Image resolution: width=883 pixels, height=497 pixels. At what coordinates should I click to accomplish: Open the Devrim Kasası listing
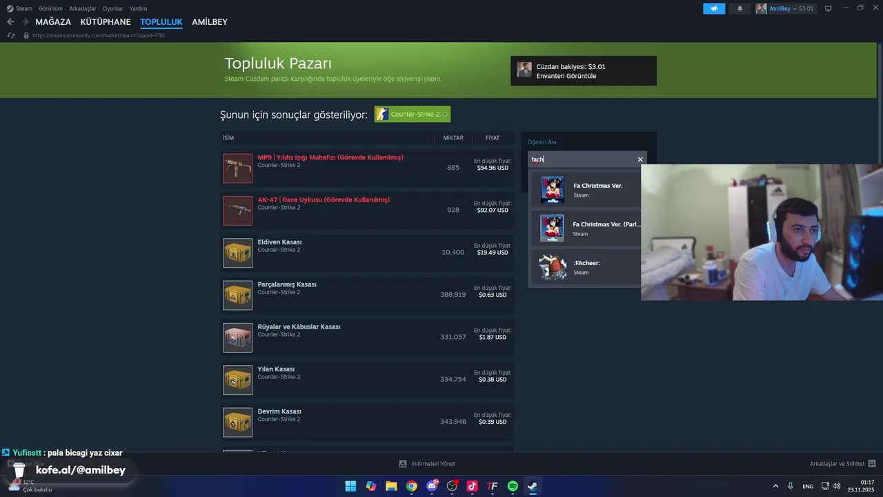click(x=367, y=422)
